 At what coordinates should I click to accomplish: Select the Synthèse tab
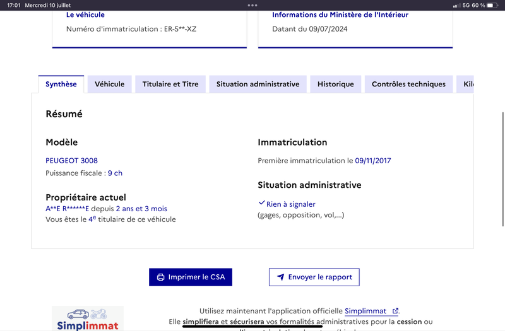click(61, 84)
